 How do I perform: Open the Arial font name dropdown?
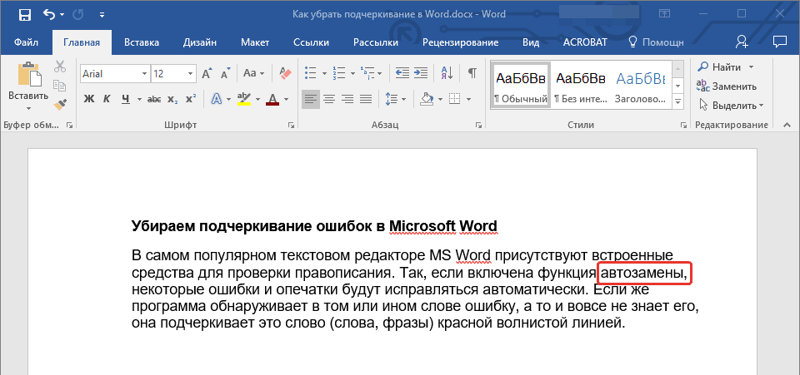click(x=144, y=74)
